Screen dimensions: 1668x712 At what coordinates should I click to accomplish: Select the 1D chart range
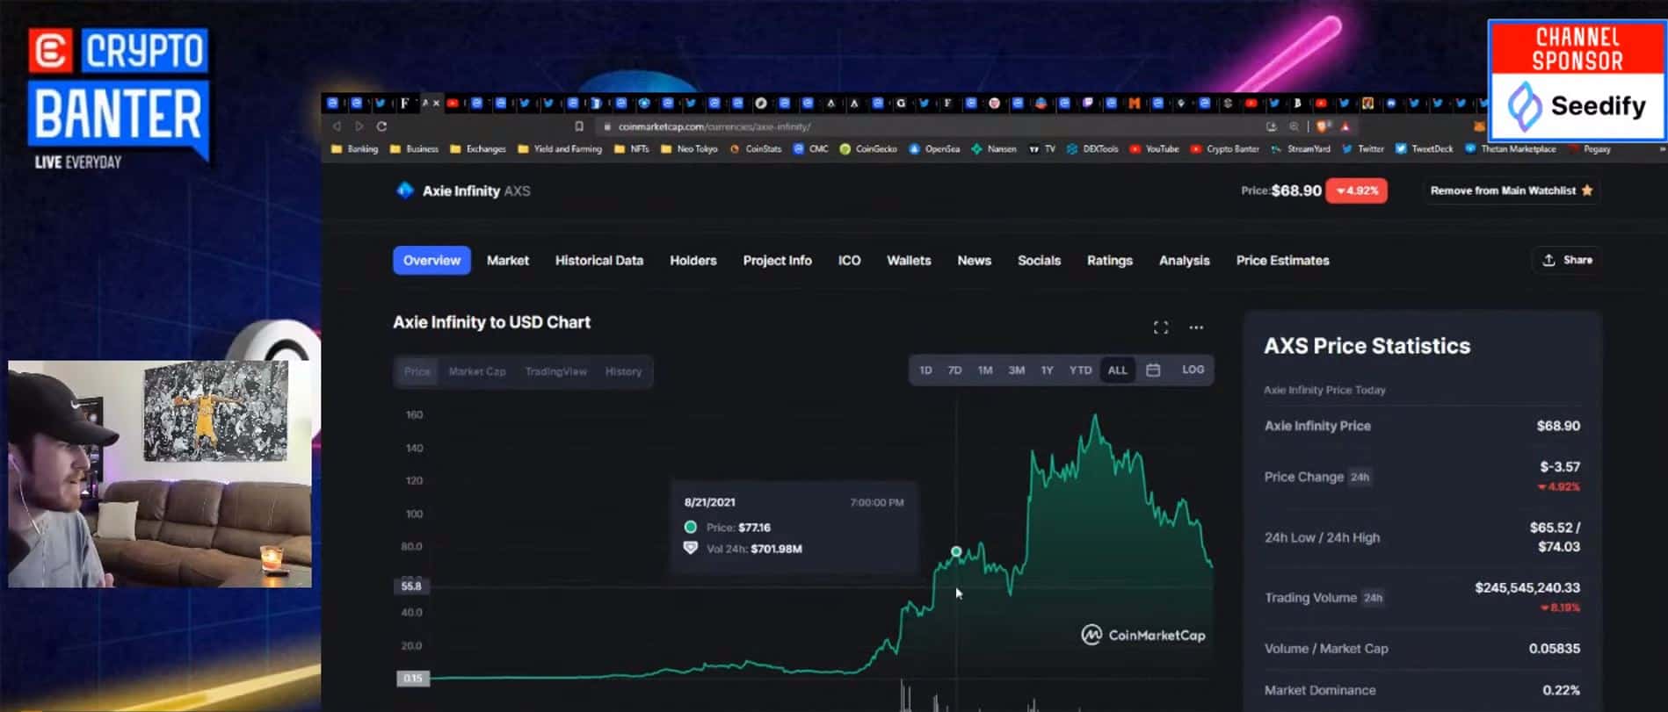click(925, 370)
